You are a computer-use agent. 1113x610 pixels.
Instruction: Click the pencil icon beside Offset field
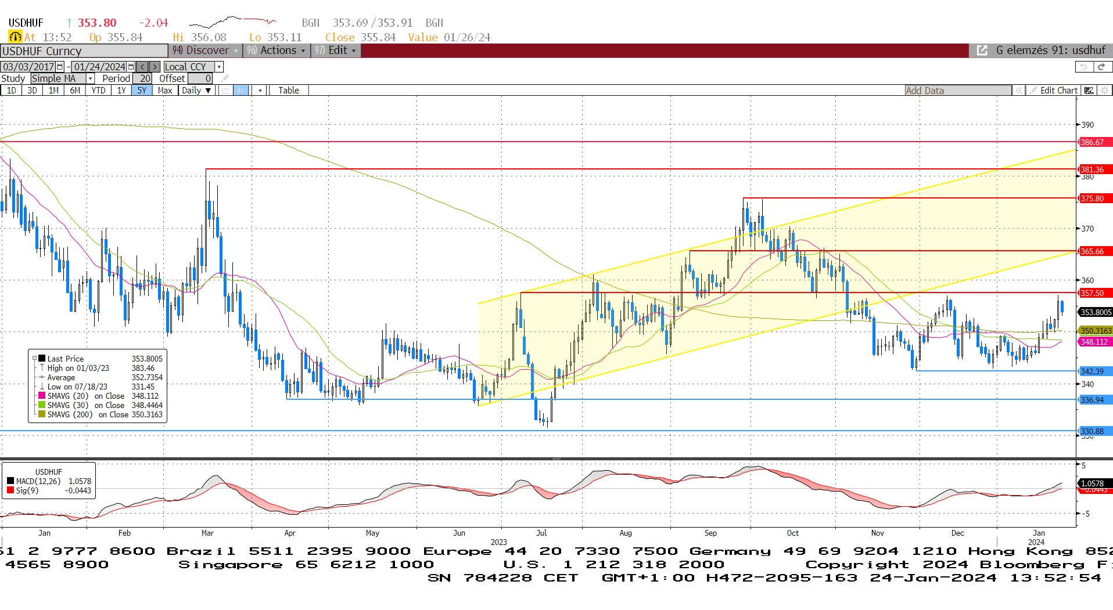[225, 78]
